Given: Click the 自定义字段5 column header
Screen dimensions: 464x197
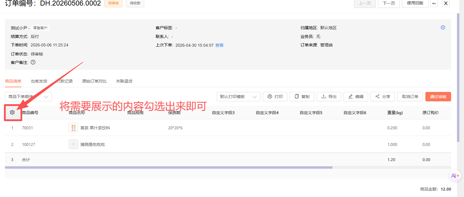Looking at the screenshot, I should (311, 113).
